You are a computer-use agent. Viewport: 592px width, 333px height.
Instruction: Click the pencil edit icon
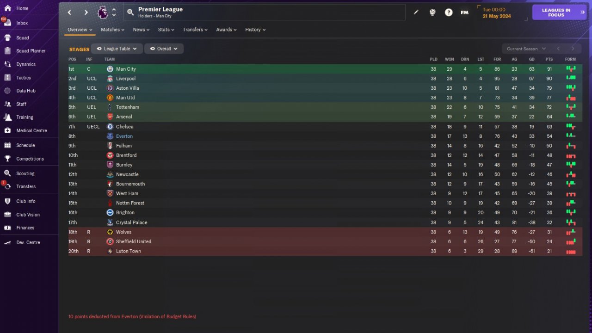coord(416,12)
